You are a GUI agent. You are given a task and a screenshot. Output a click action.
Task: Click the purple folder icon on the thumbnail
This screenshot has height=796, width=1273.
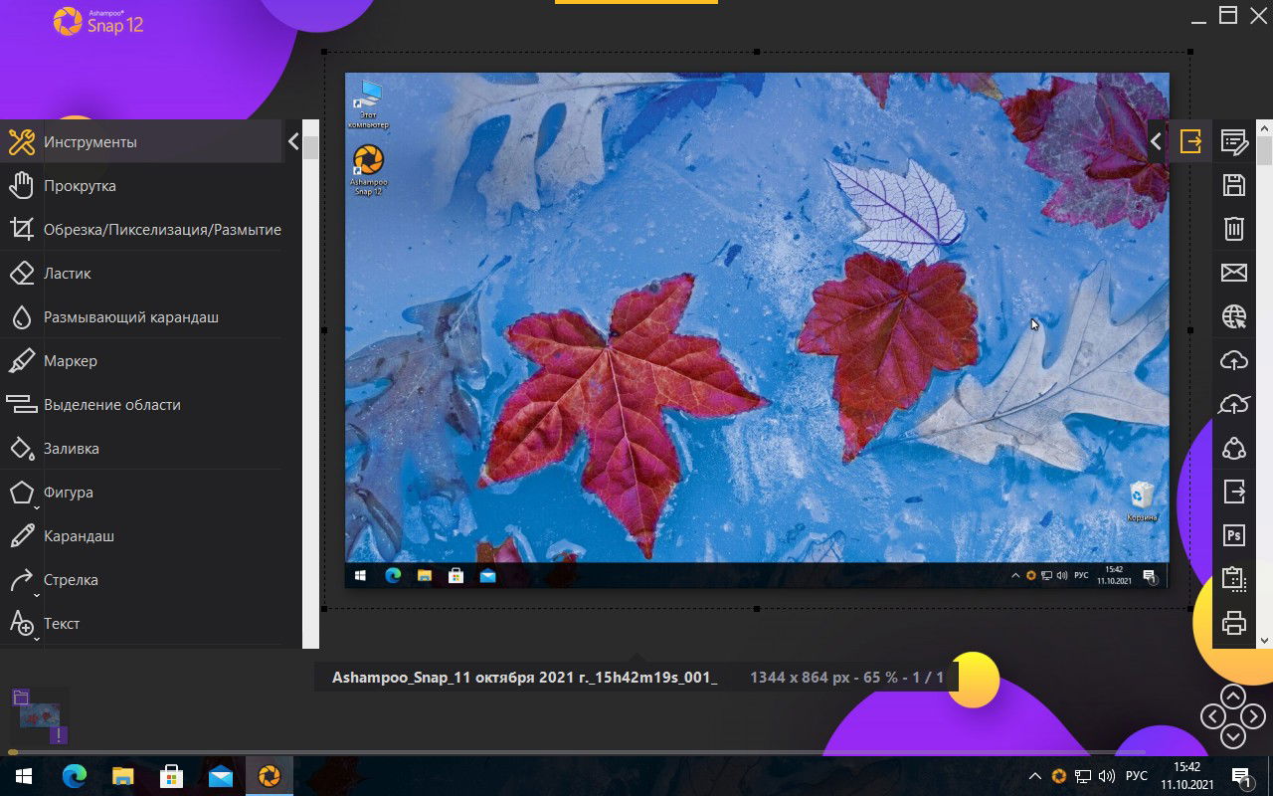21,697
